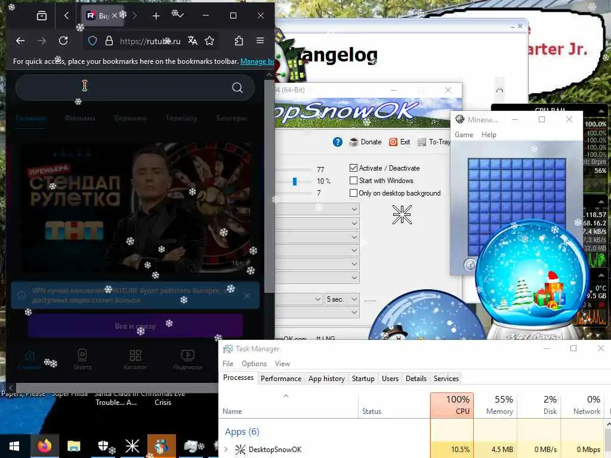Sort processes by CPU column

pos(452,405)
